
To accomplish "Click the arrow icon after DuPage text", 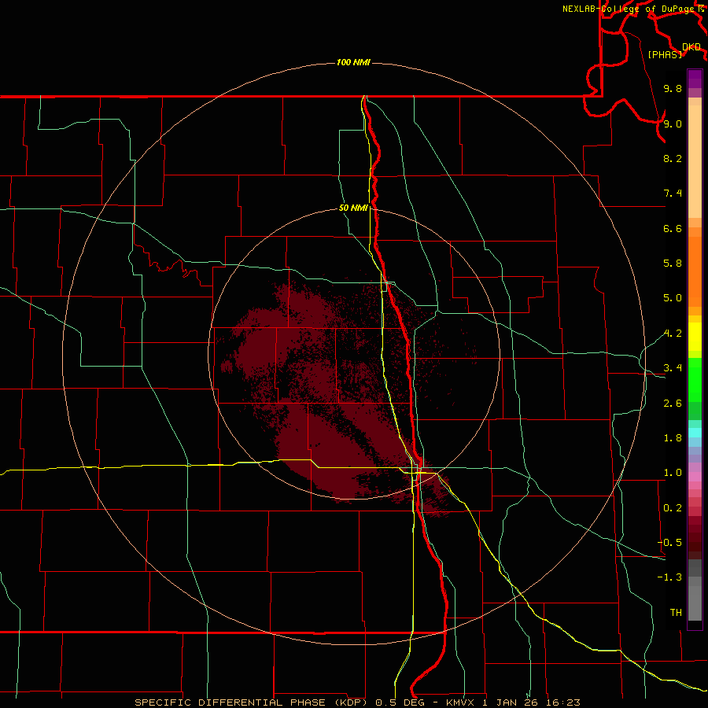I will 701,8.
